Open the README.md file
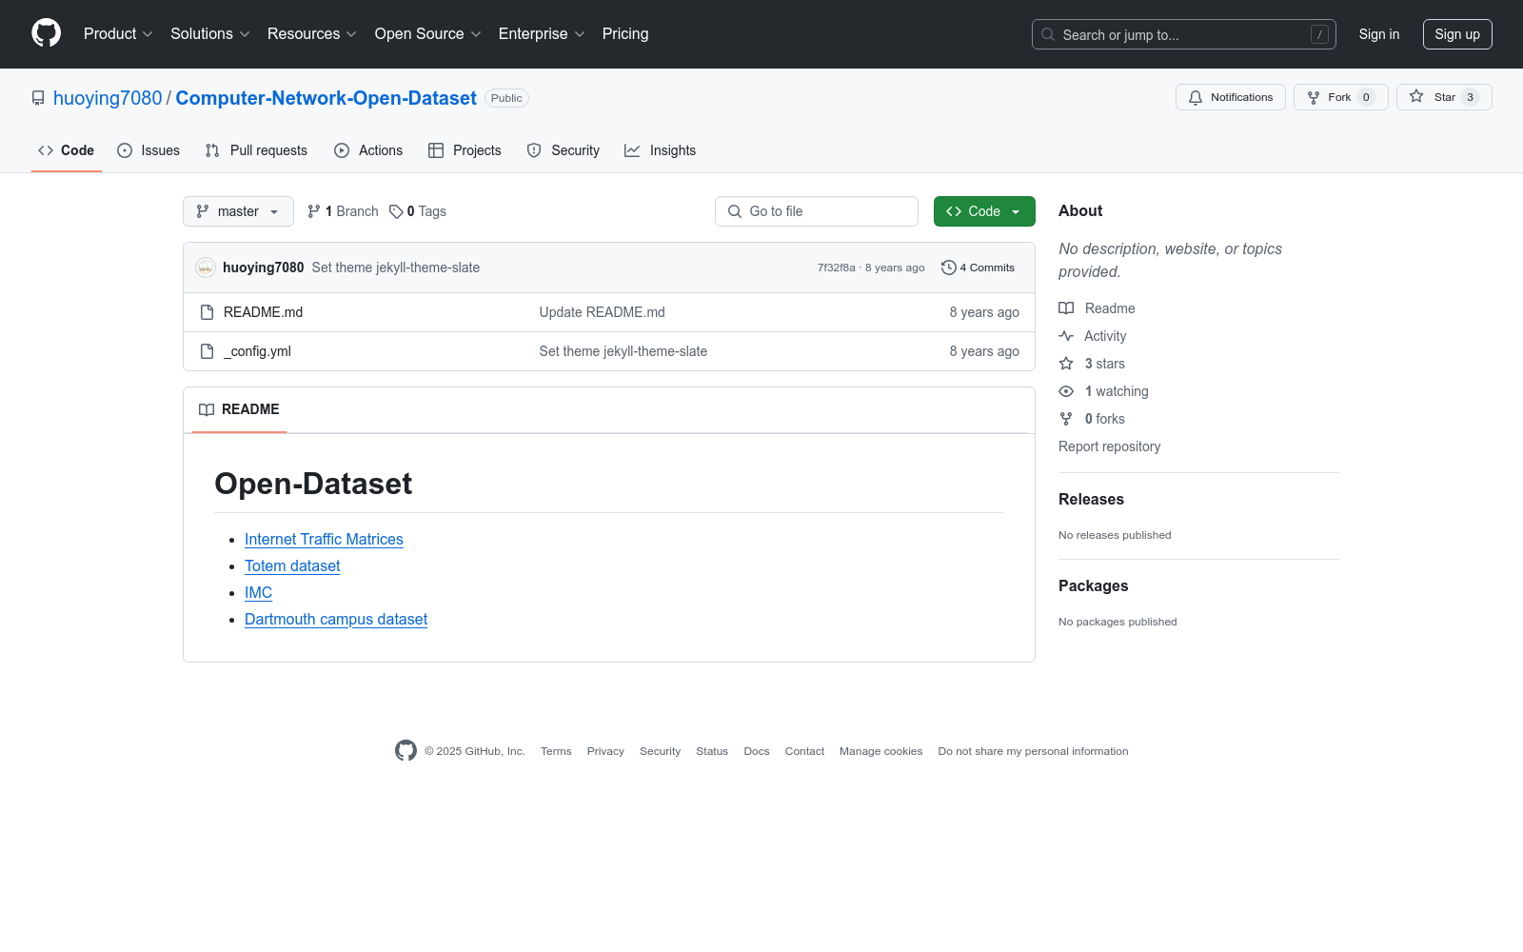Image resolution: width=1523 pixels, height=952 pixels. (x=264, y=312)
